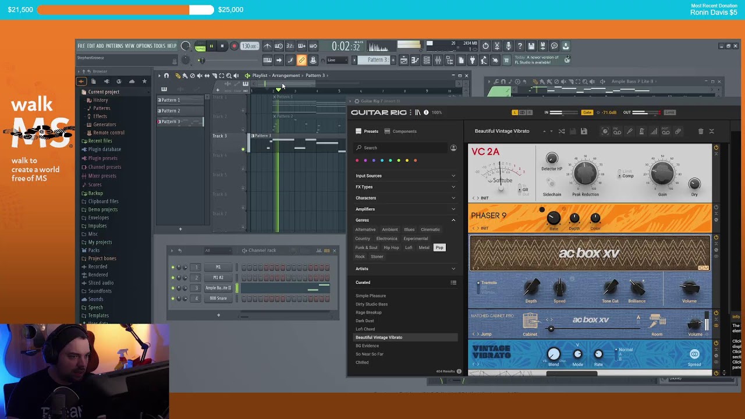Select the Metal genre tag
The height and width of the screenshot is (419, 745).
pos(424,248)
